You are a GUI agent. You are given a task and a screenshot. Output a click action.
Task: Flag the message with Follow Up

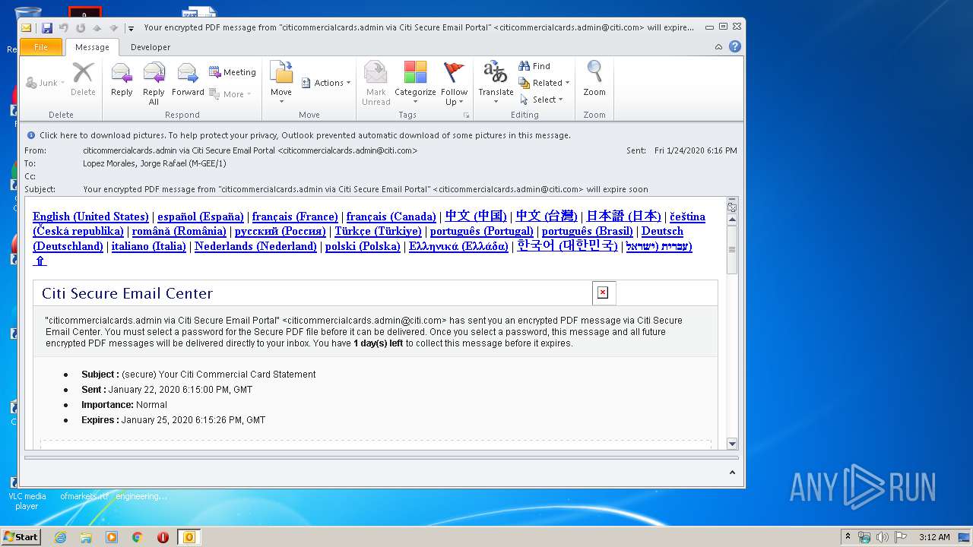pos(454,83)
